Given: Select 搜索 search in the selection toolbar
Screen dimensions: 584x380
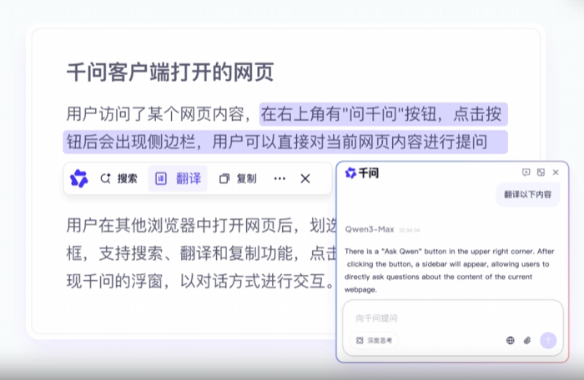Looking at the screenshot, I should (x=118, y=178).
